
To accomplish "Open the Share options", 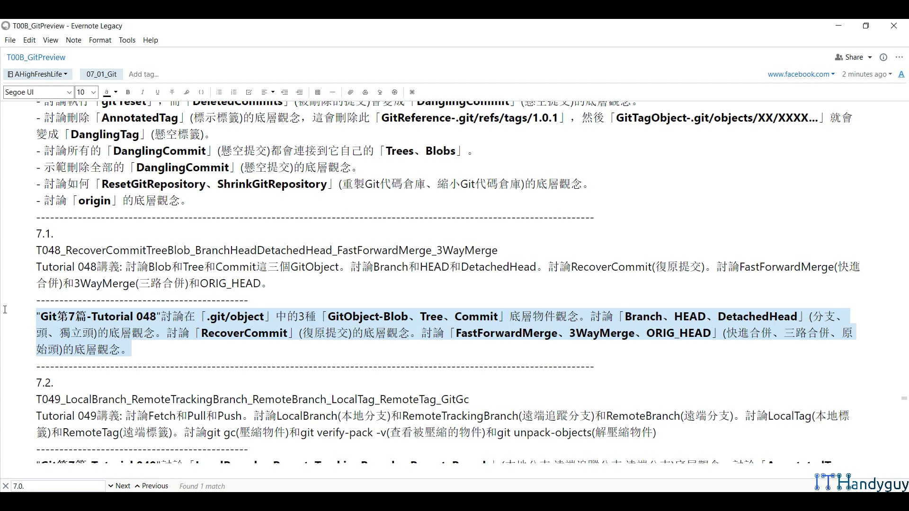I will [x=853, y=57].
